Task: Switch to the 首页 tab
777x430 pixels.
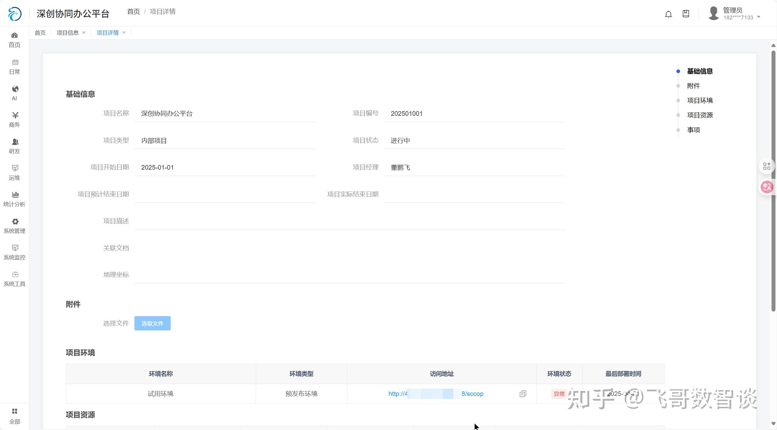Action: coord(40,32)
